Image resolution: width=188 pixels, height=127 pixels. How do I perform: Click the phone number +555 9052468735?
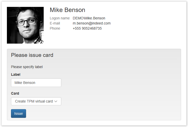pos(87,28)
